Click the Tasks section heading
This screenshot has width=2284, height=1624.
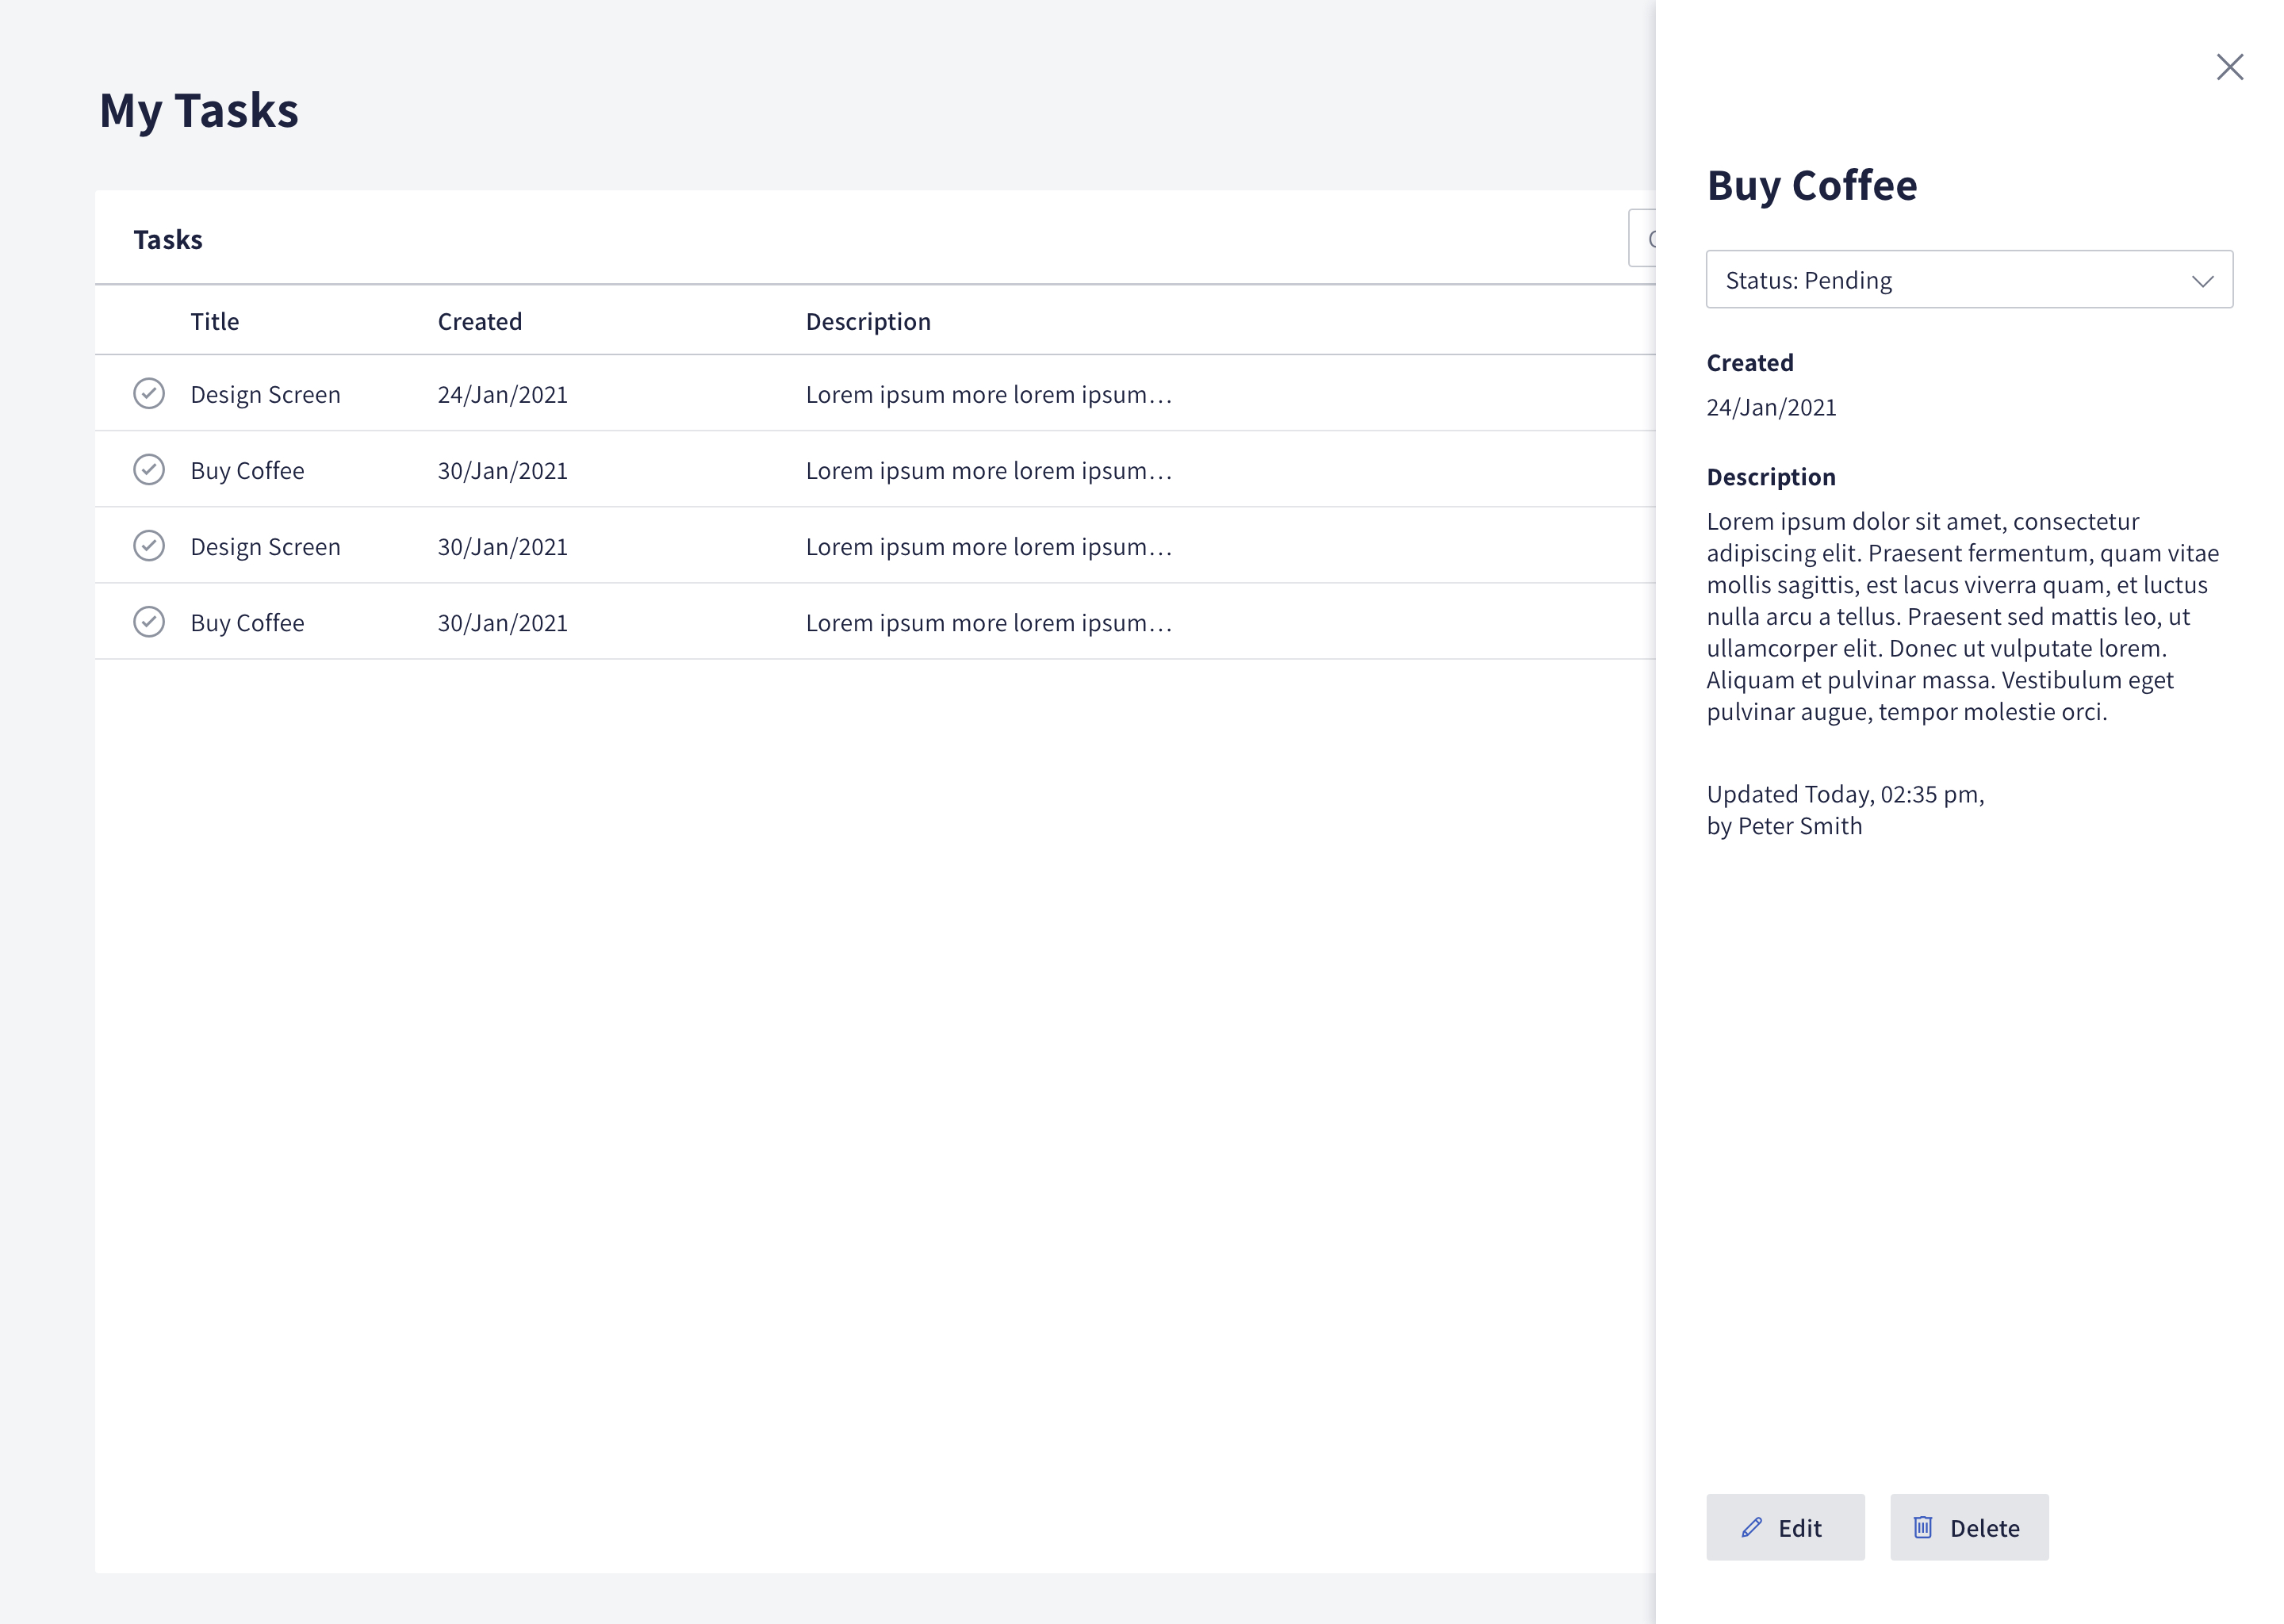[x=168, y=240]
